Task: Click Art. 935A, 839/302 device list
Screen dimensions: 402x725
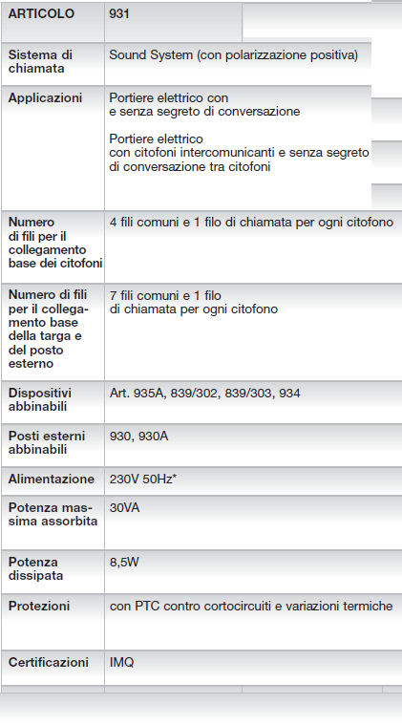Action: point(204,394)
